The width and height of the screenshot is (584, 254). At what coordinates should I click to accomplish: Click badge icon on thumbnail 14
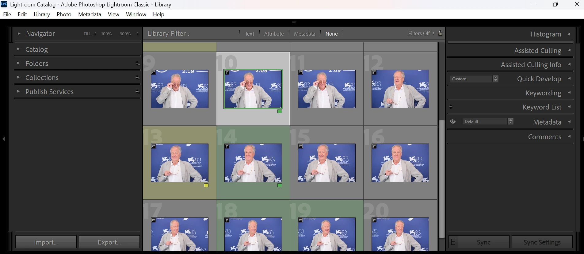click(227, 146)
